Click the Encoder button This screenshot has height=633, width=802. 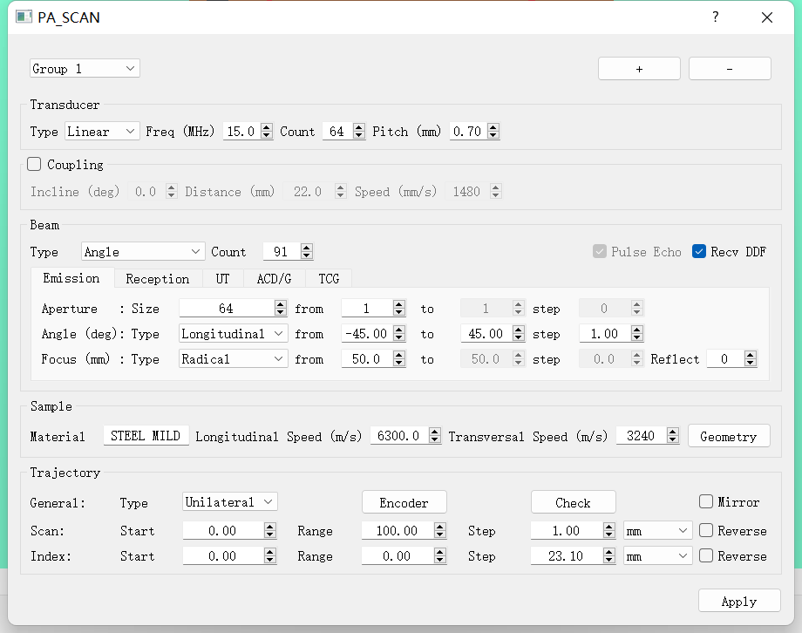tap(404, 502)
